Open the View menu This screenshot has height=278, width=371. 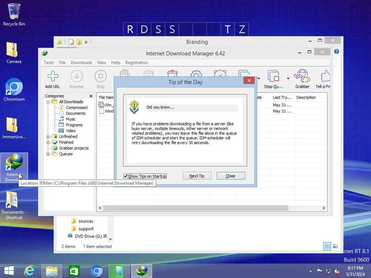[x=101, y=63]
